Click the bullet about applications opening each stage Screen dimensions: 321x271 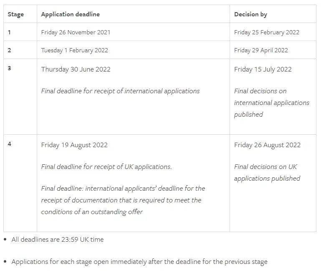[x=139, y=262]
